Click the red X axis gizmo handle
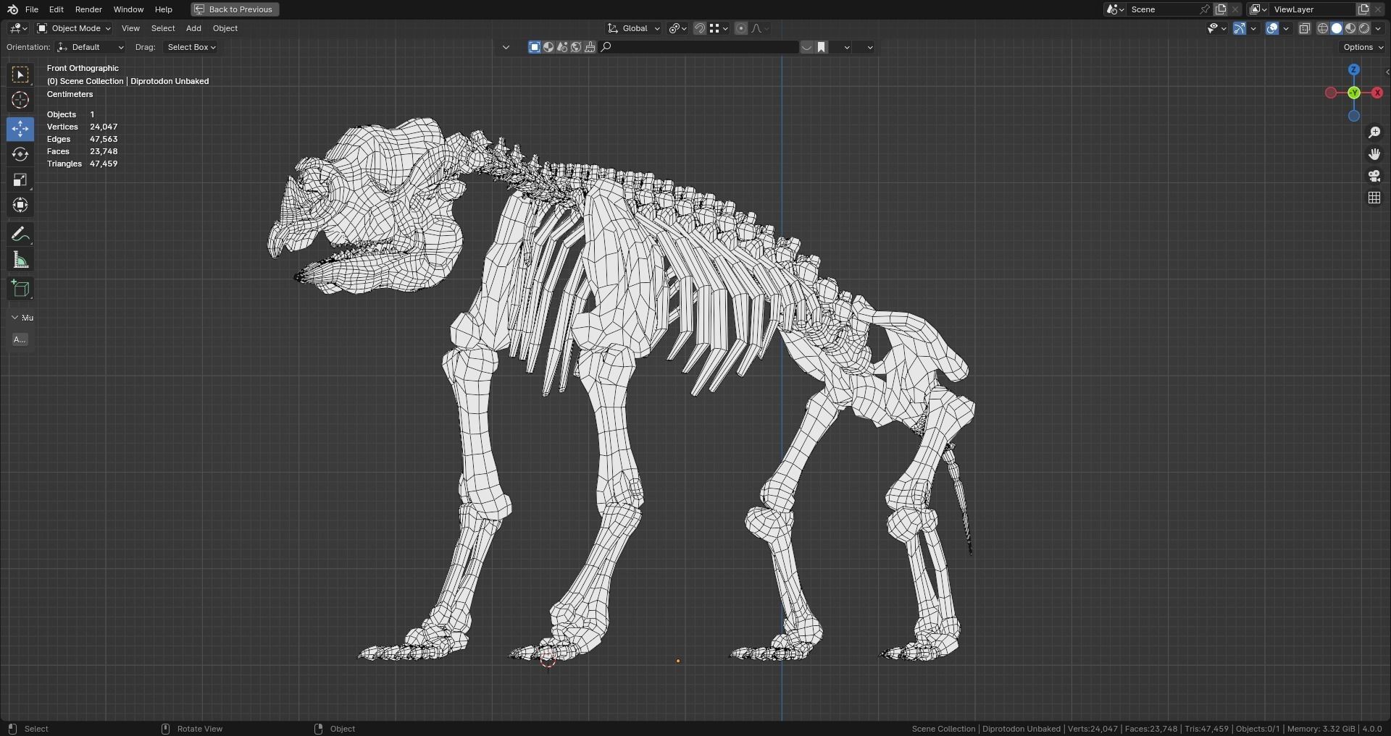 click(x=1377, y=93)
